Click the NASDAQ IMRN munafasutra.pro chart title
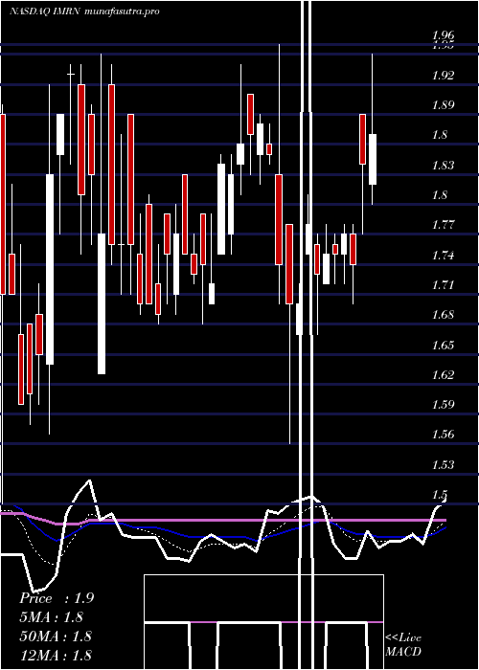The image size is (479, 670). point(84,11)
